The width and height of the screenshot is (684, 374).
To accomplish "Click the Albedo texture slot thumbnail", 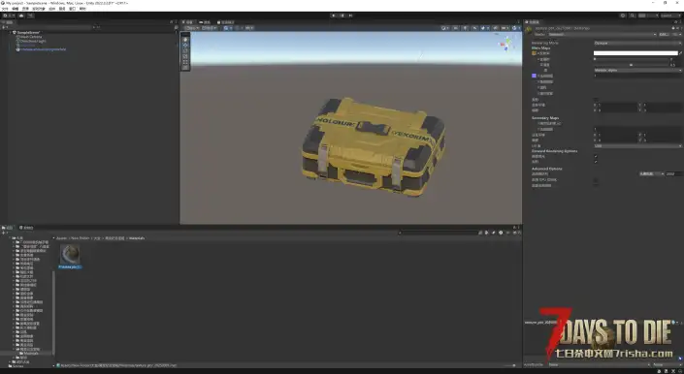I will pyautogui.click(x=534, y=53).
